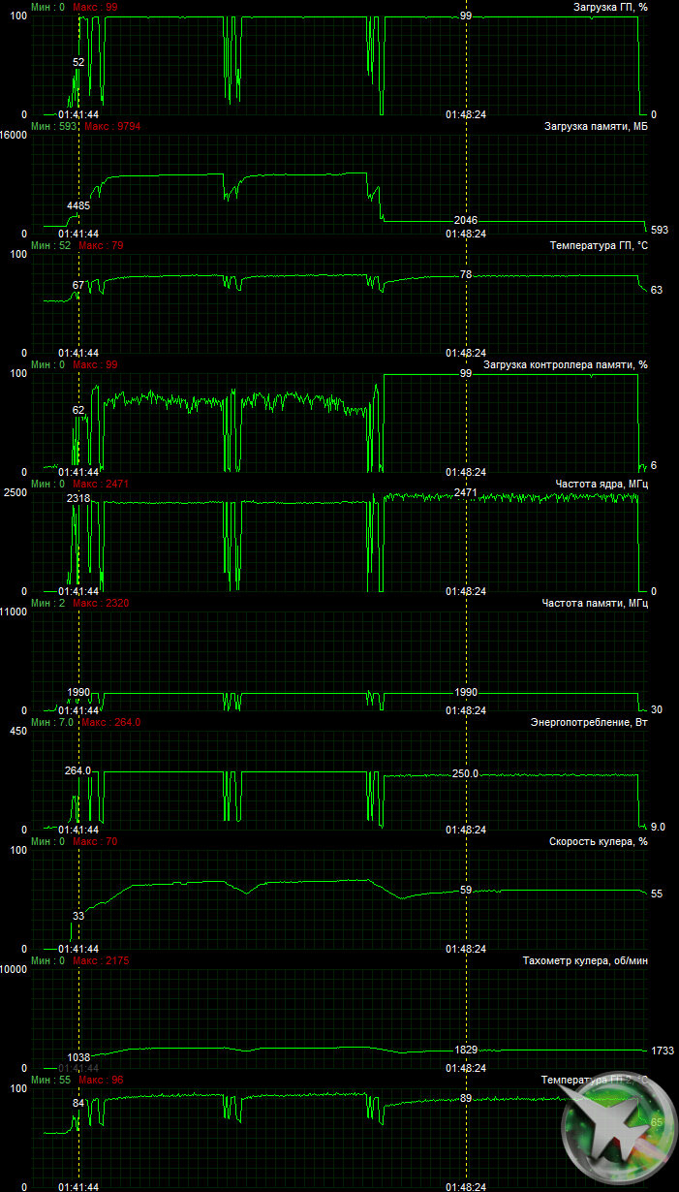The height and width of the screenshot is (1192, 679).
Task: Click value 52 on GPU usage graph
Action: (x=78, y=62)
